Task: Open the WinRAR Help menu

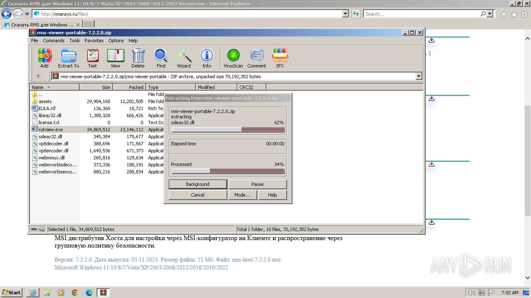Action: coord(133,41)
